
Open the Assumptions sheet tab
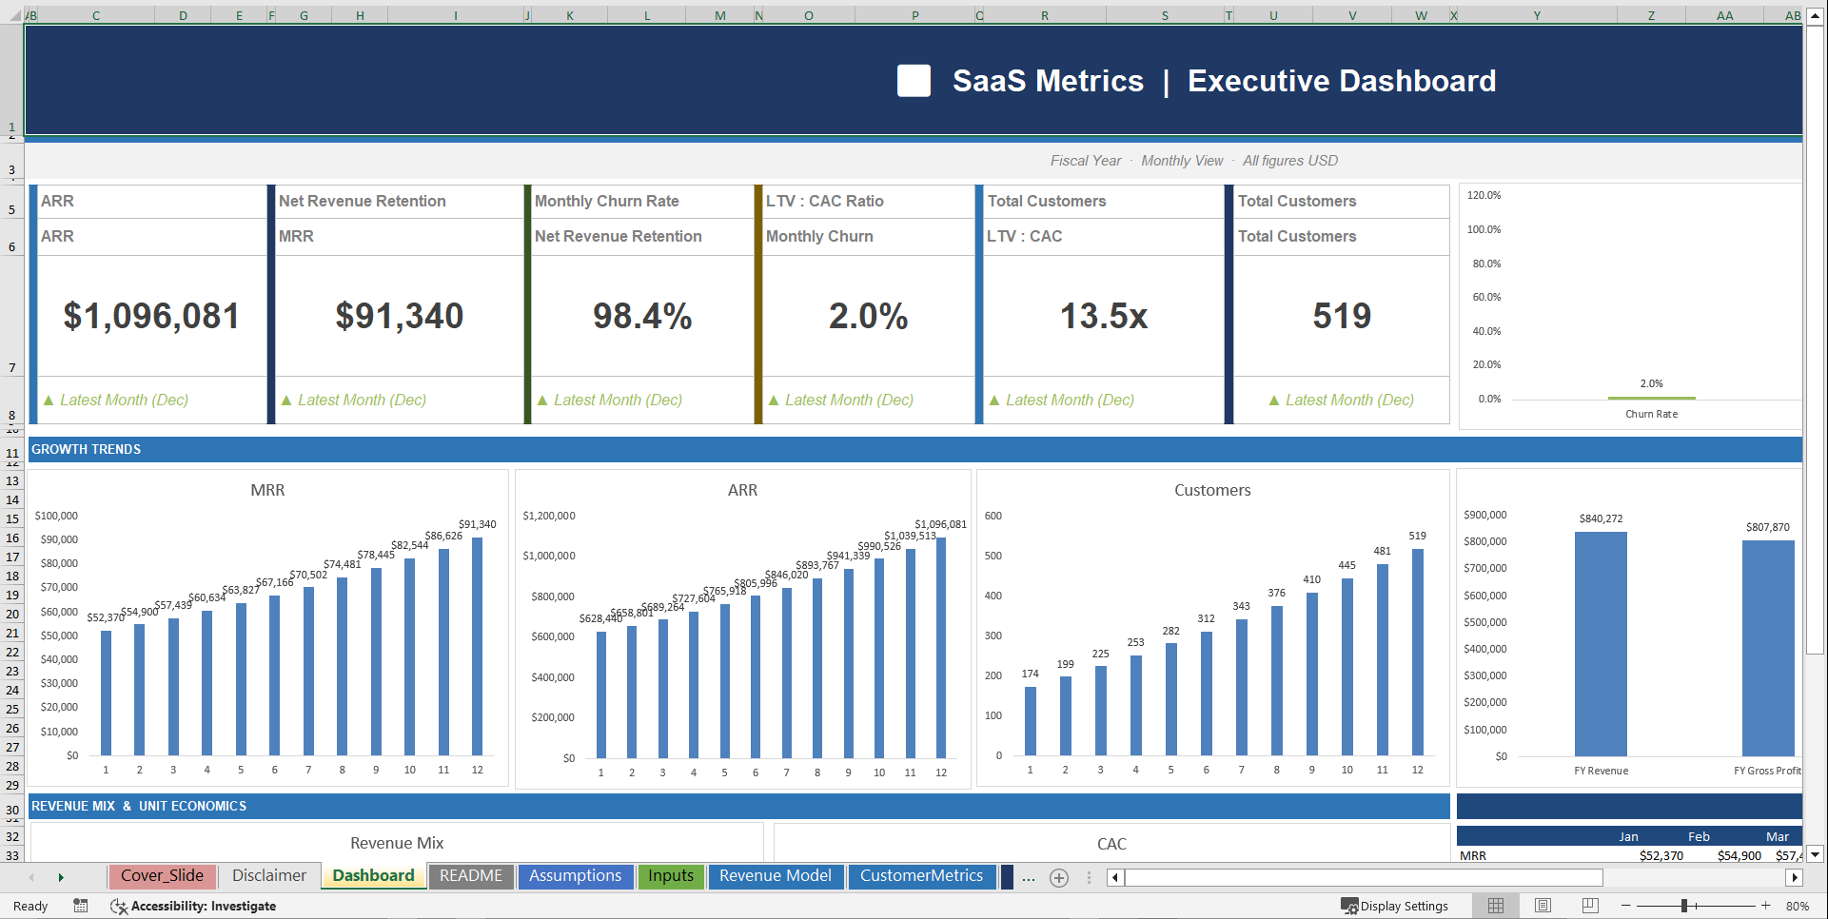[575, 876]
